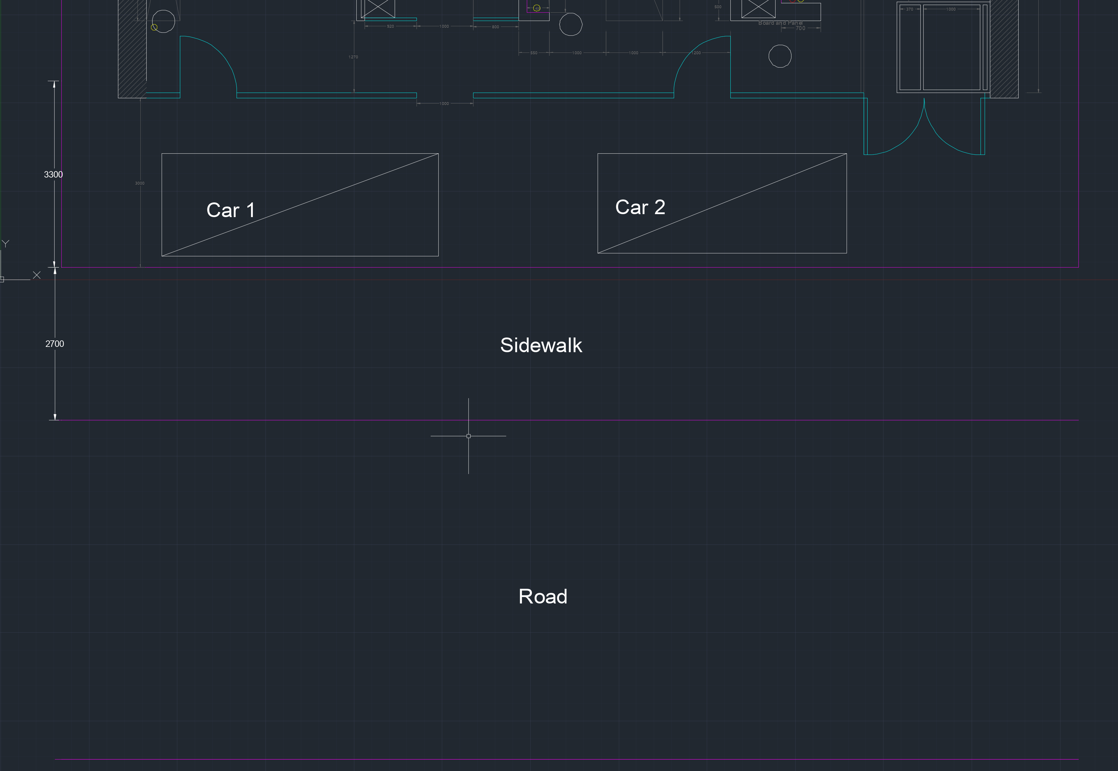Pick the small 3000 dimension text

(x=140, y=183)
